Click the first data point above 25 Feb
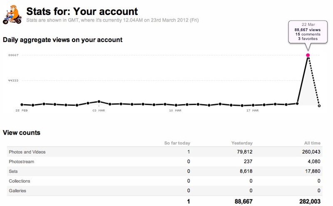The height and width of the screenshot is (206, 333). pos(22,104)
